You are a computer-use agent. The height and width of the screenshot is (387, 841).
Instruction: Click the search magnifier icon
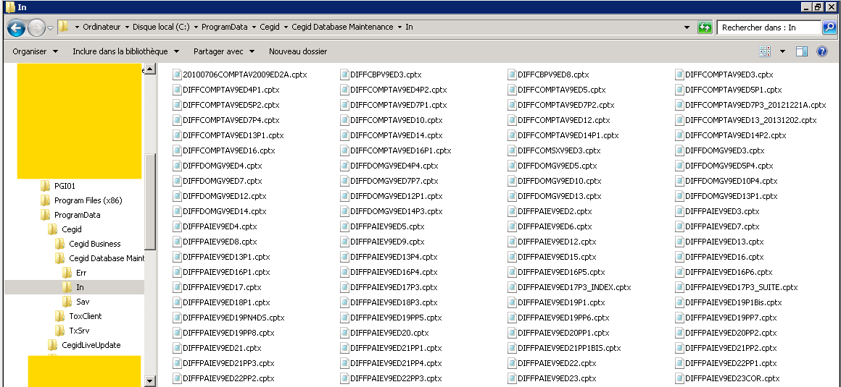(829, 27)
